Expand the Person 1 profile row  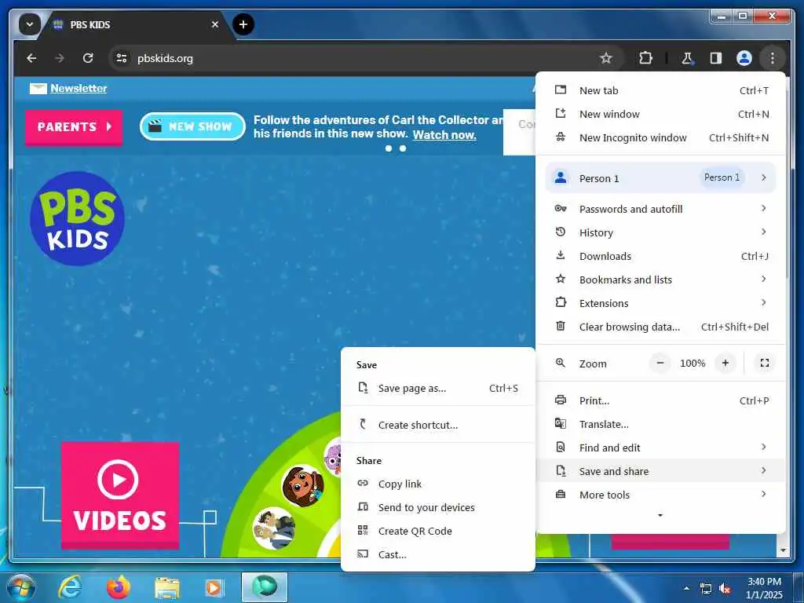[660, 178]
